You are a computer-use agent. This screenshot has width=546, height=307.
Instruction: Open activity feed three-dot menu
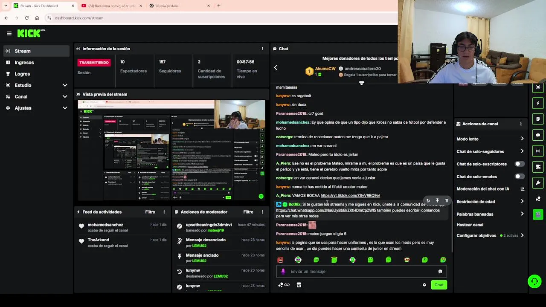[164, 212]
